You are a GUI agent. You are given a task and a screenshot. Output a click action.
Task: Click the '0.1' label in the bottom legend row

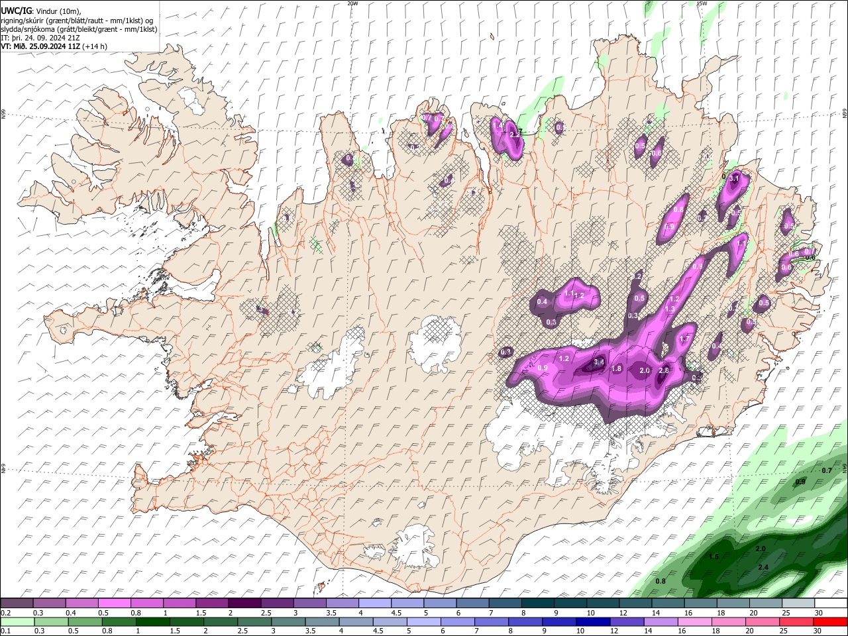(x=5, y=631)
